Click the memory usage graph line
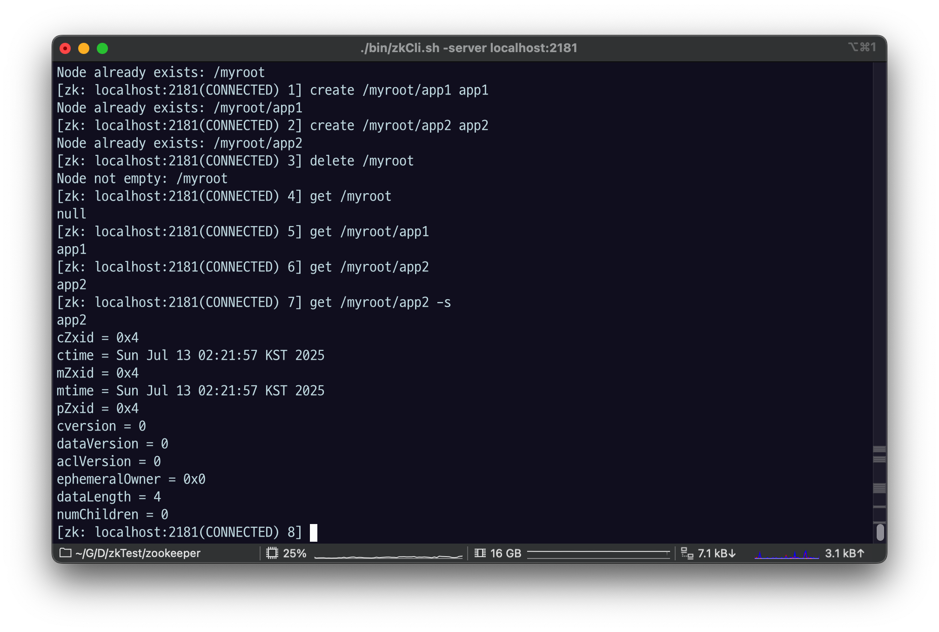The height and width of the screenshot is (632, 939). click(598, 553)
